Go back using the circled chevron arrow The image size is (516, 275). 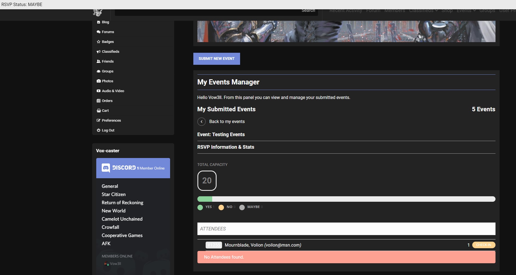coord(202,122)
